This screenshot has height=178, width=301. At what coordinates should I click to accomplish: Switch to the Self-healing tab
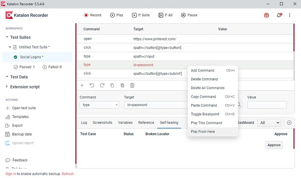coord(169,123)
